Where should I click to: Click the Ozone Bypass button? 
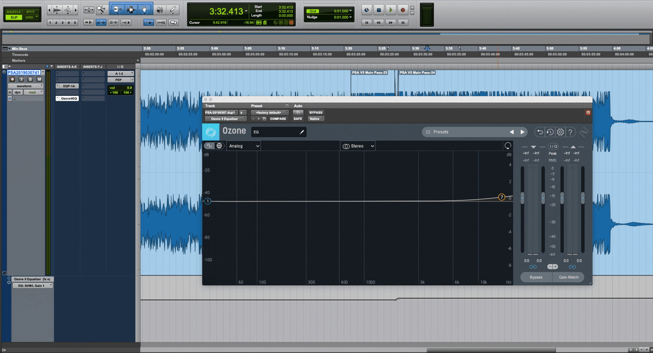[x=536, y=277]
